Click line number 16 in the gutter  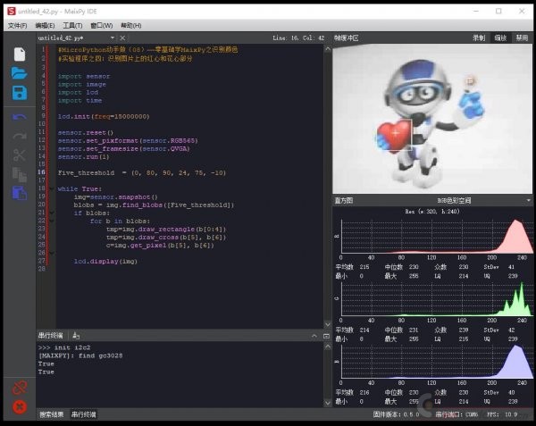(42, 172)
